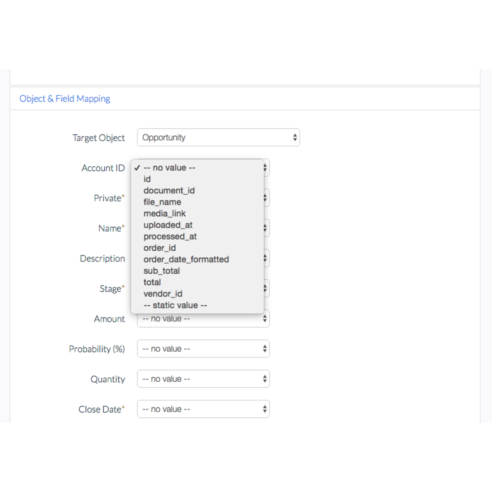Choose 'id' from the open dropdown list

click(147, 179)
